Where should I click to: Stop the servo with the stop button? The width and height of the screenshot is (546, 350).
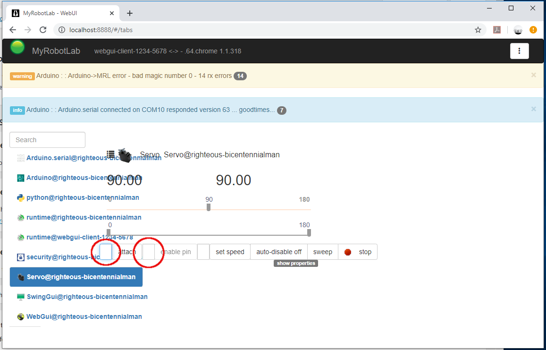[x=358, y=252]
